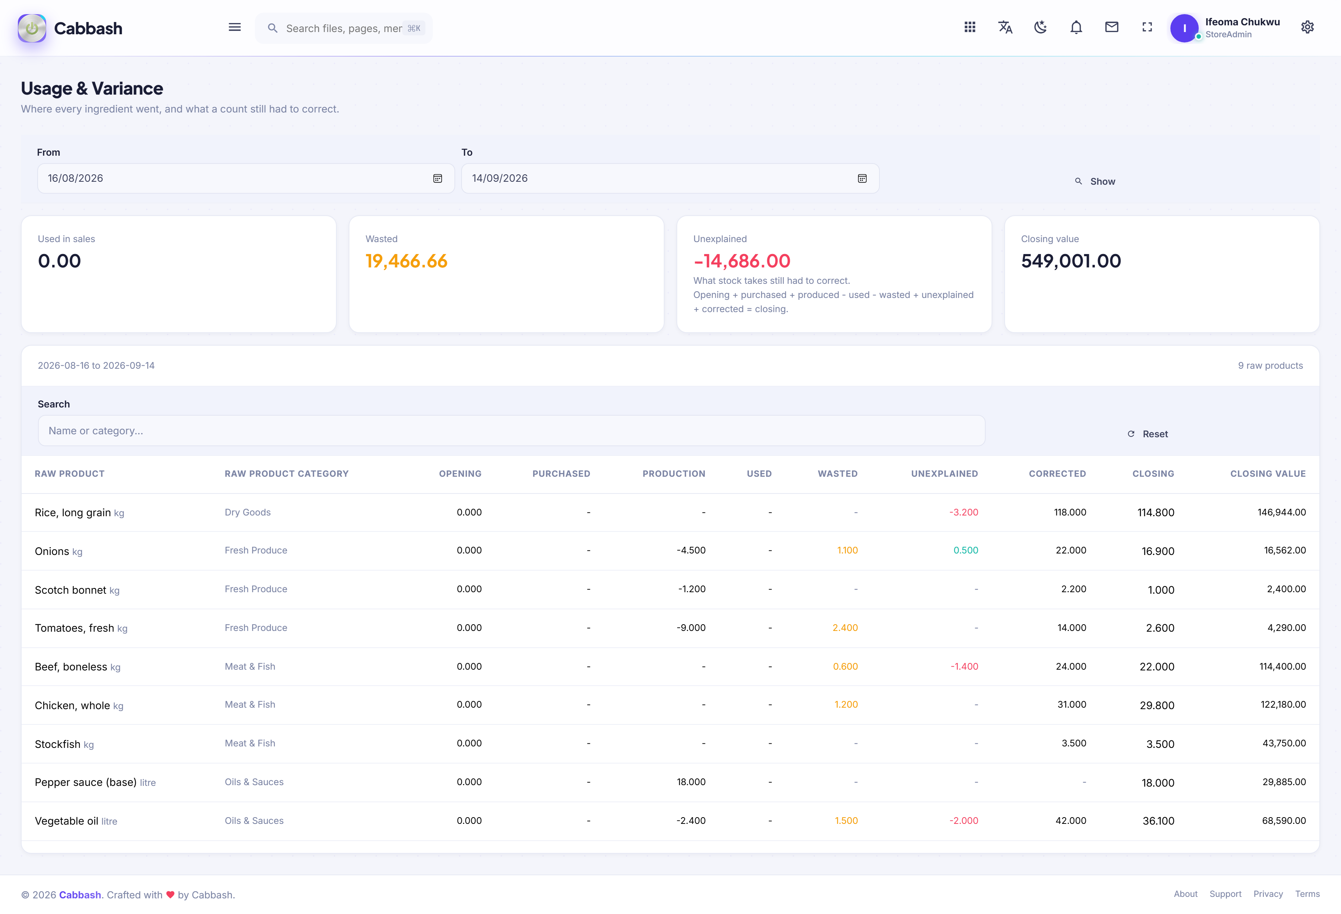Toggle fullscreen mode icon
The height and width of the screenshot is (914, 1341).
(x=1147, y=27)
